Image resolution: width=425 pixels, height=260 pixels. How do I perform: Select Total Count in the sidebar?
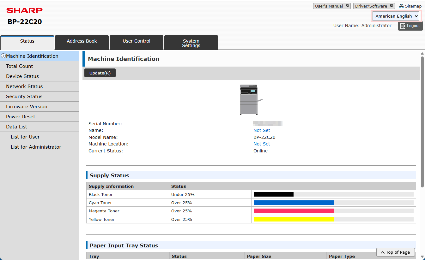[x=40, y=66]
